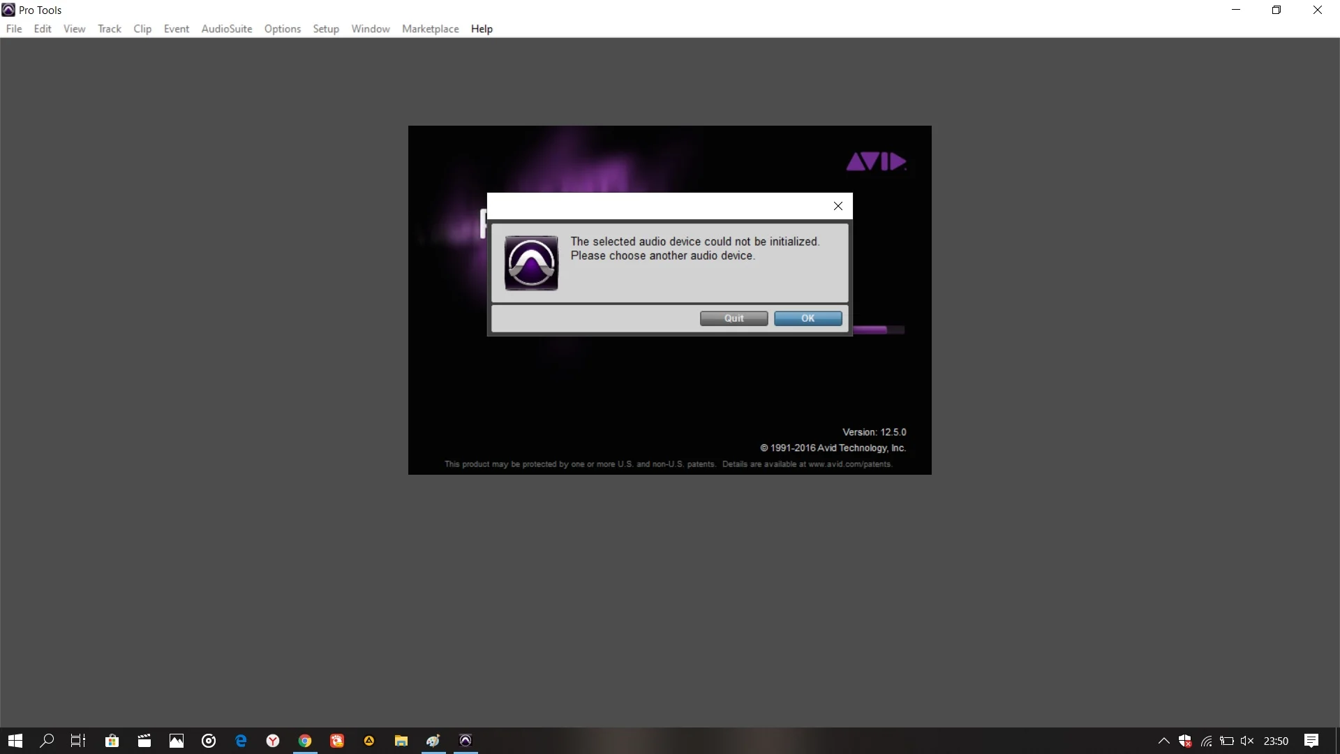Viewport: 1340px width, 754px height.
Task: Close the error dialog with the X
Action: tap(837, 206)
